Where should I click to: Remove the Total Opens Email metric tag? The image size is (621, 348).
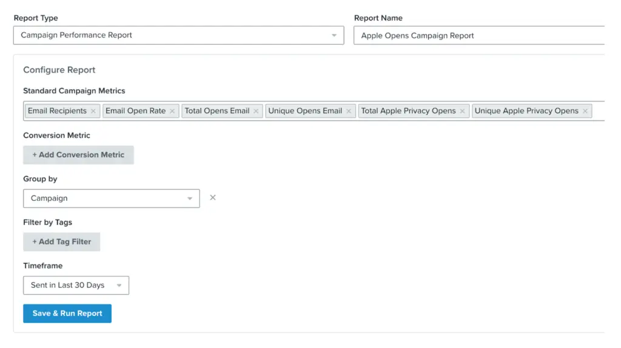(x=256, y=111)
